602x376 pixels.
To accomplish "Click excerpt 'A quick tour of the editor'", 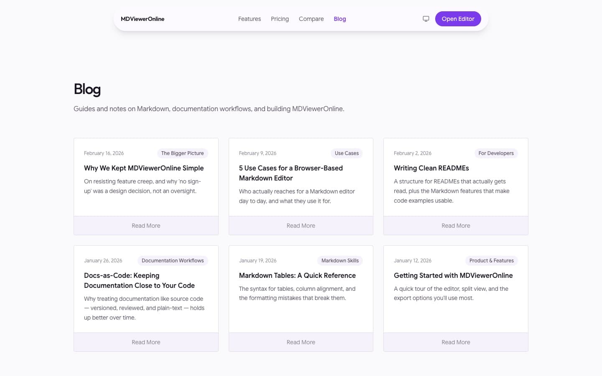I will [451, 293].
